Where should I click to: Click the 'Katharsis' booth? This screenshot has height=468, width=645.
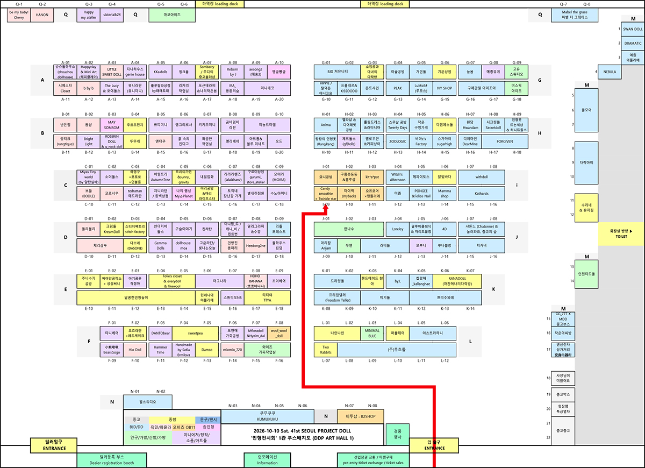[x=482, y=193]
